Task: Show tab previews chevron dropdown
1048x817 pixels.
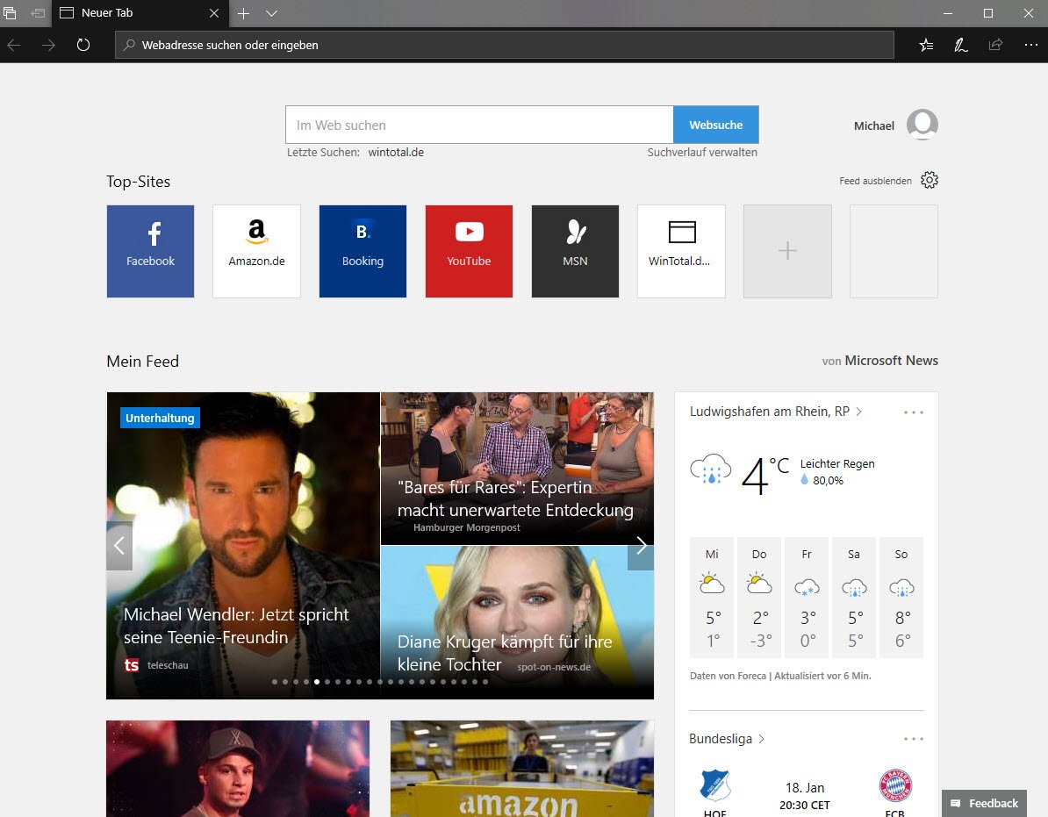Action: (271, 13)
